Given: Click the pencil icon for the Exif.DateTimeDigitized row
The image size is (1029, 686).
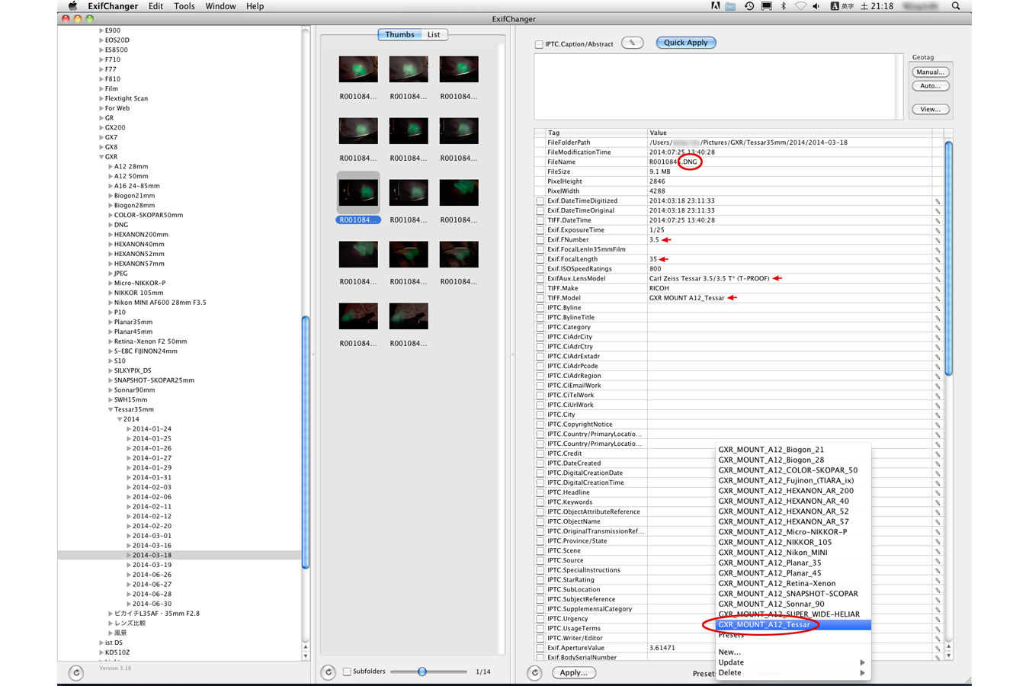Looking at the screenshot, I should 938,201.
